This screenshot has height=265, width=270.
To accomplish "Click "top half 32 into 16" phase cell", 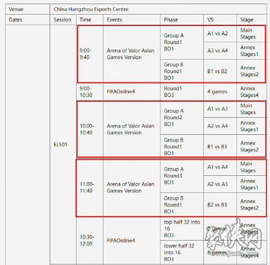I will [x=182, y=229].
